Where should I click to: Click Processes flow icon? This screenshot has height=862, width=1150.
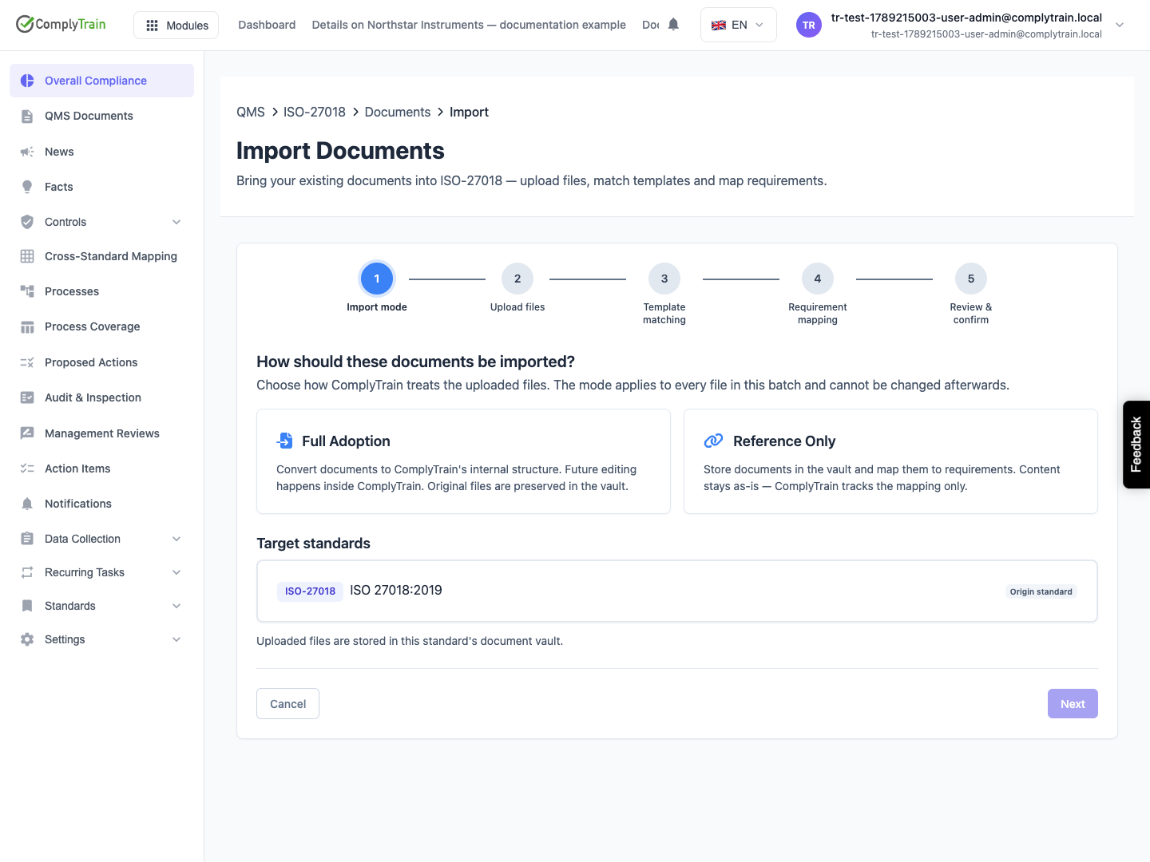27,291
